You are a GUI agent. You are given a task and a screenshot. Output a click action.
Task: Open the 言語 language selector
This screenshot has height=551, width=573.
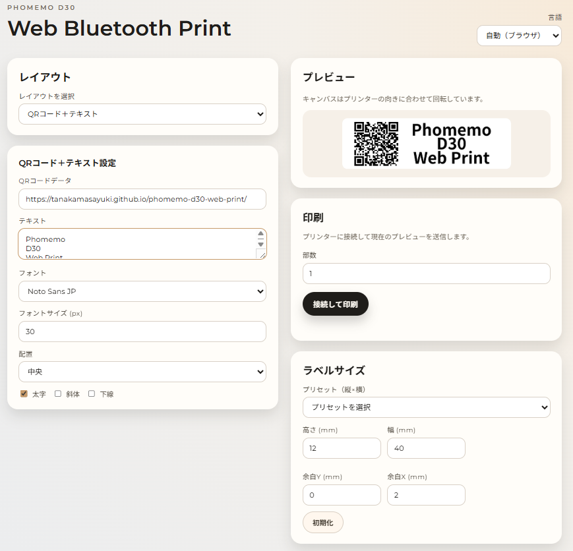point(519,36)
